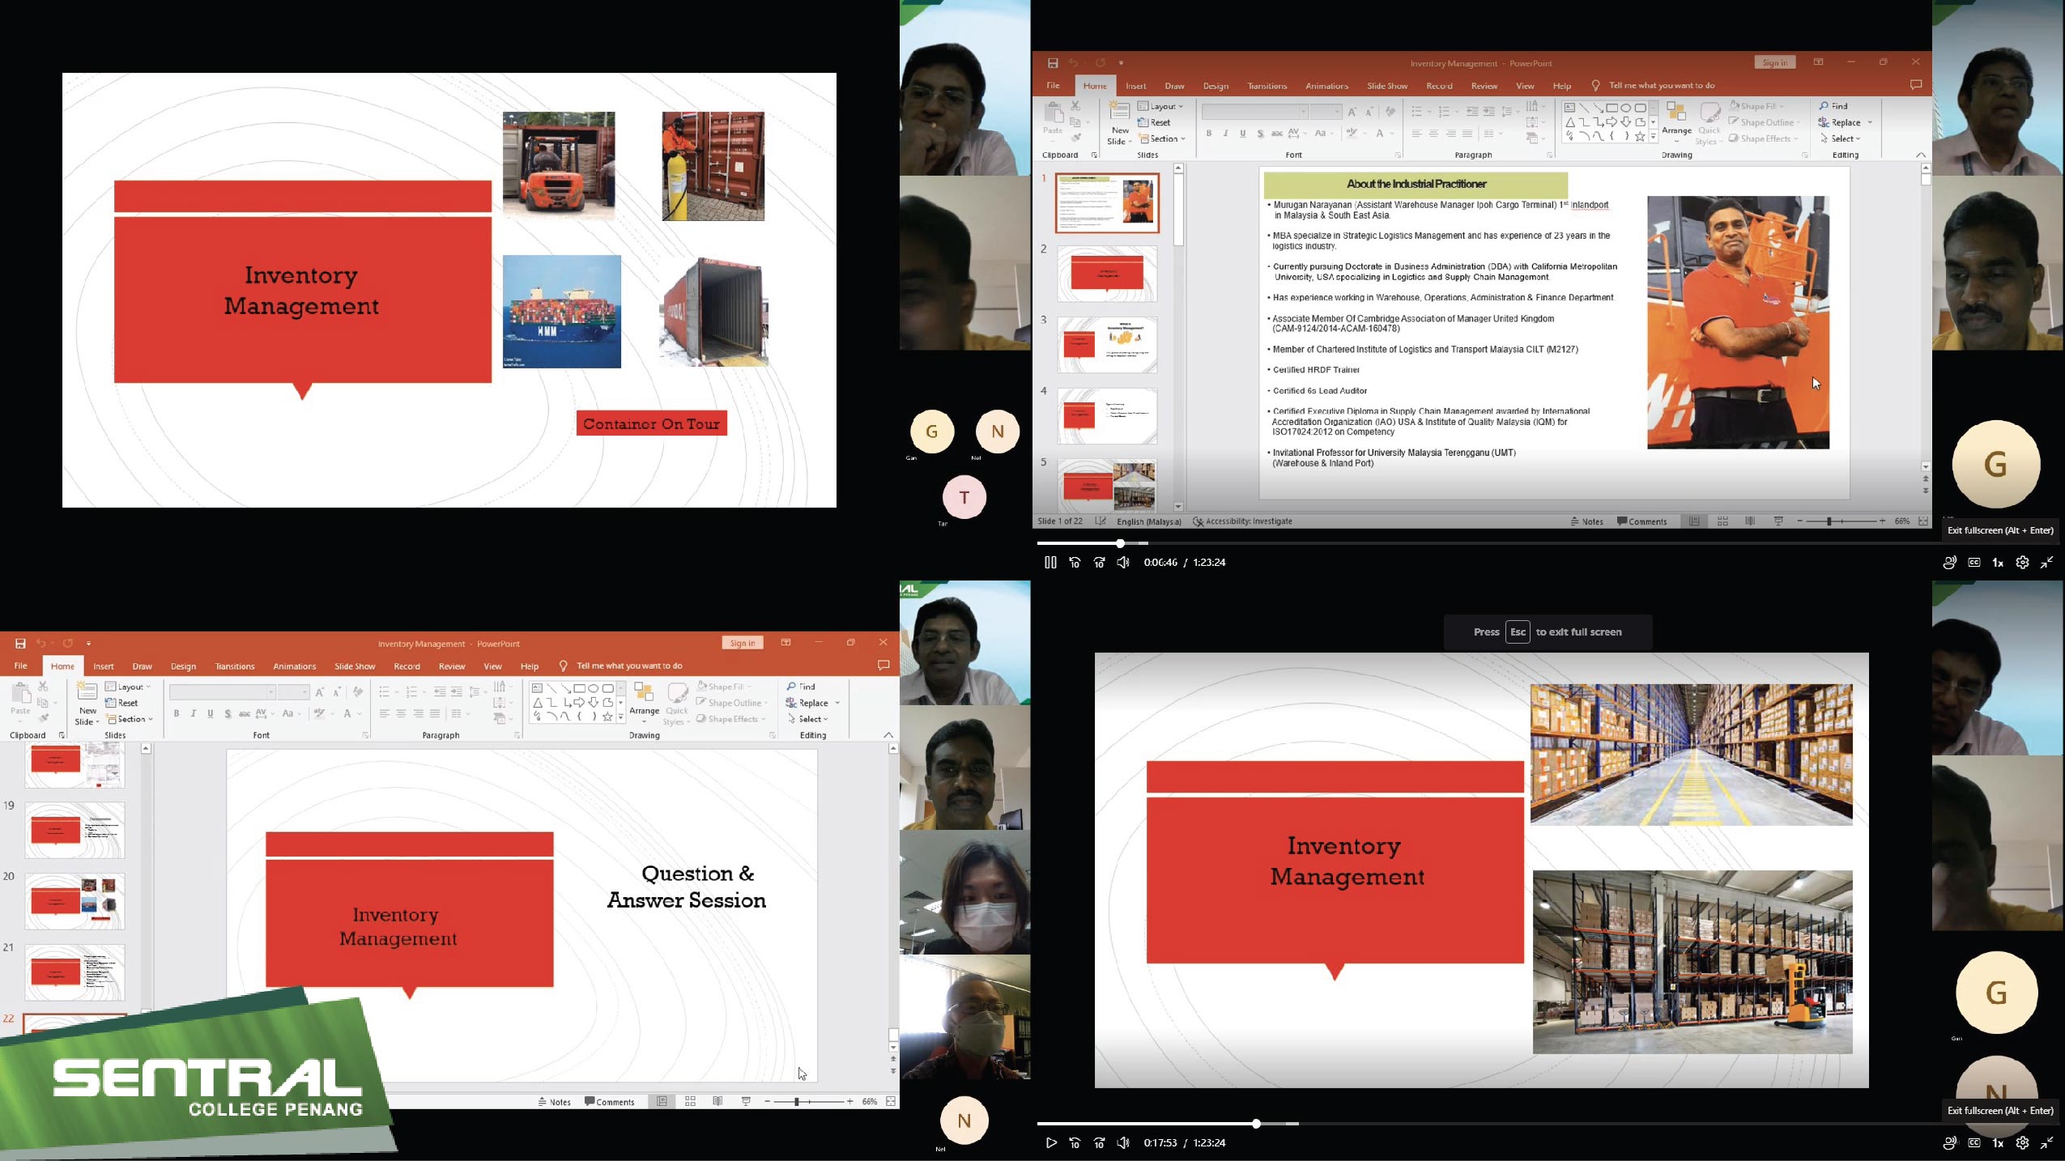Viewport: 2065px width, 1161px height.
Task: Open File menu in the Q&A PowerPoint window
Action: [x=21, y=666]
